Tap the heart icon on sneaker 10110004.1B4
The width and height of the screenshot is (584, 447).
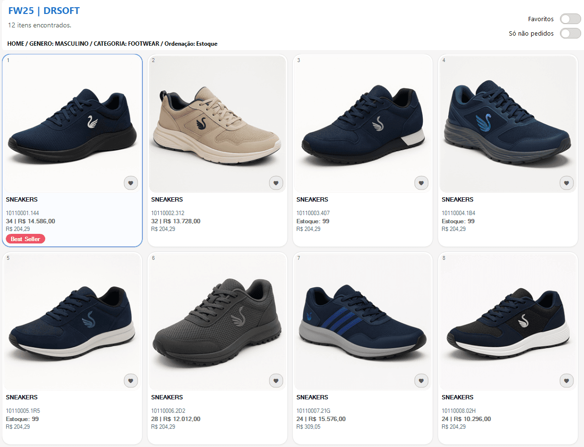(x=567, y=183)
